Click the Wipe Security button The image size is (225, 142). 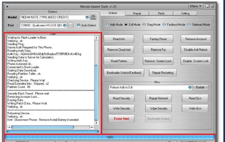(159, 108)
